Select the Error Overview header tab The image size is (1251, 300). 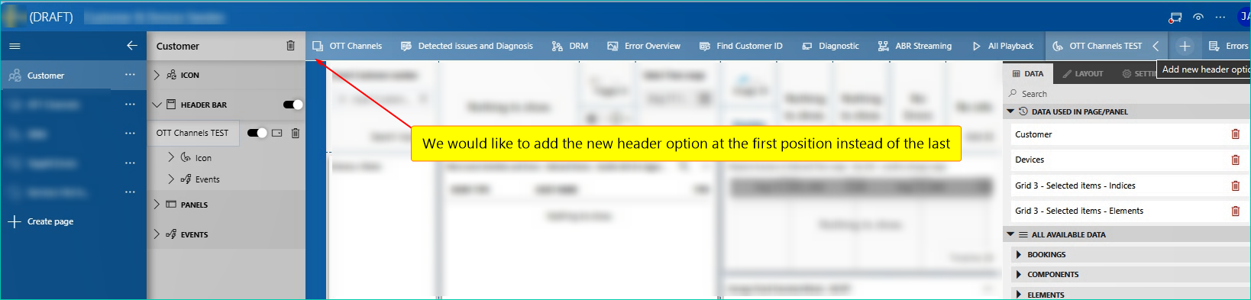point(644,46)
